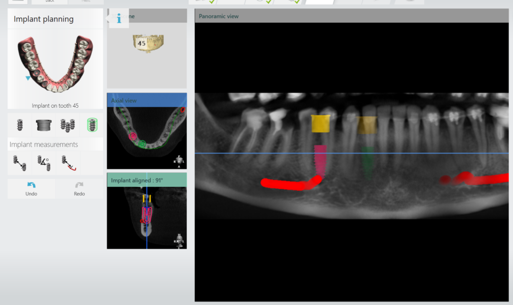
Task: Click the Undo button
Action: pyautogui.click(x=31, y=188)
